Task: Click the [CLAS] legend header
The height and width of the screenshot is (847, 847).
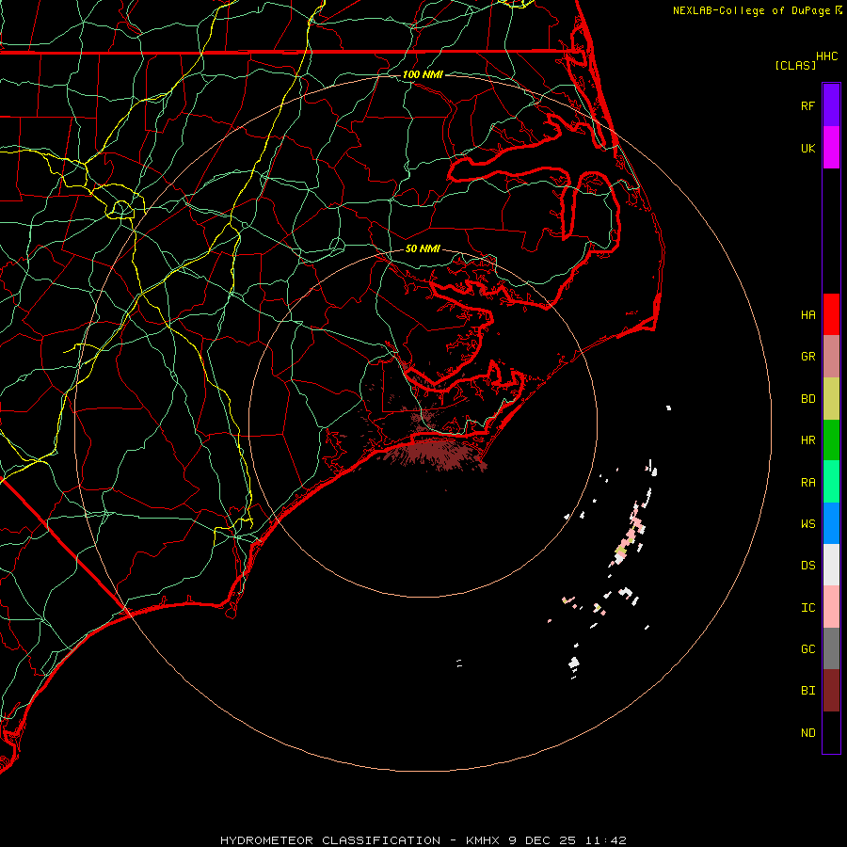Action: coord(795,65)
